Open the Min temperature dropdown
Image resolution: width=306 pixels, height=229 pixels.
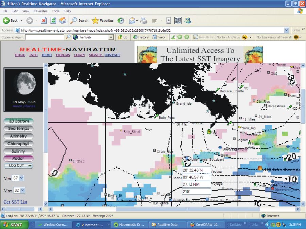21,178
